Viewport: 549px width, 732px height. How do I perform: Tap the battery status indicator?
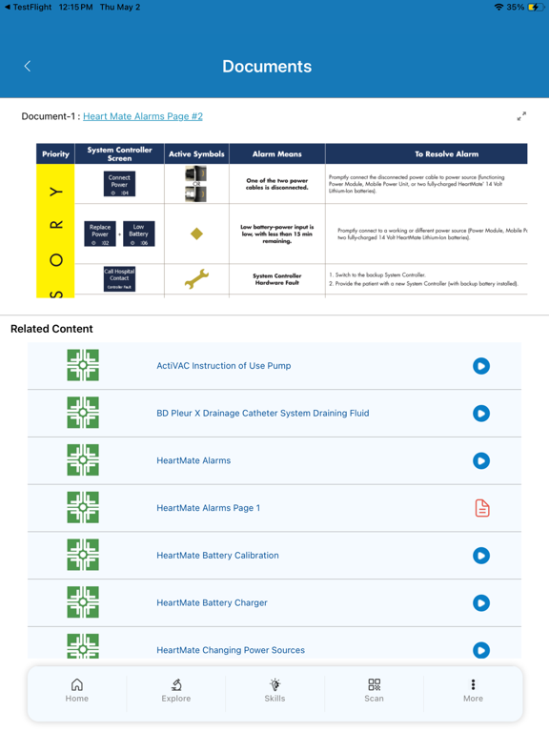[535, 7]
